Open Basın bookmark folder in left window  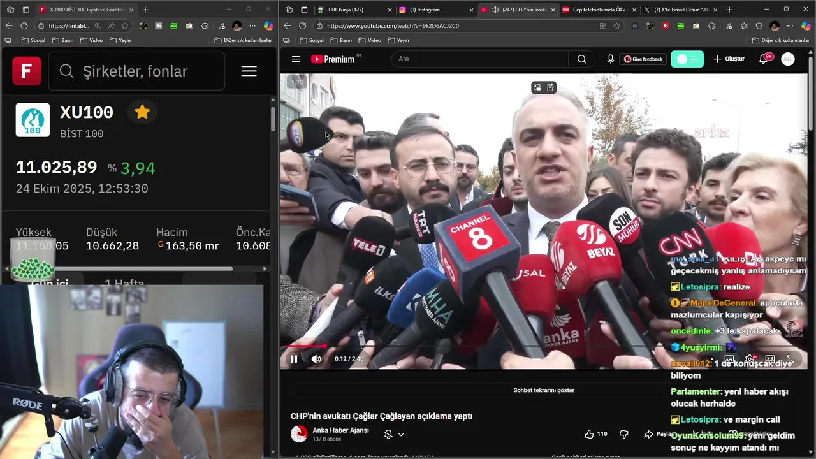pyautogui.click(x=64, y=40)
